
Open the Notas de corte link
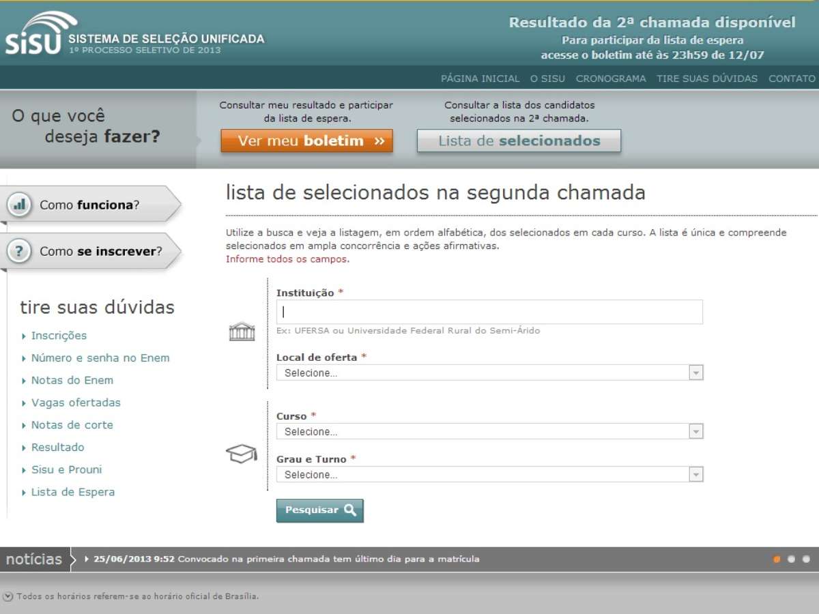coord(72,425)
